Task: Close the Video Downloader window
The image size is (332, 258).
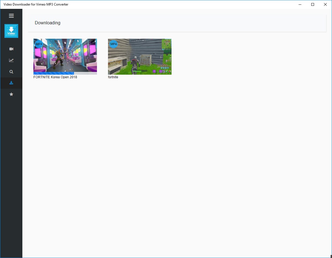Action: (325, 4)
